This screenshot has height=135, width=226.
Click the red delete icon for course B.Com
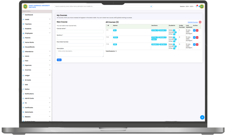(197, 38)
